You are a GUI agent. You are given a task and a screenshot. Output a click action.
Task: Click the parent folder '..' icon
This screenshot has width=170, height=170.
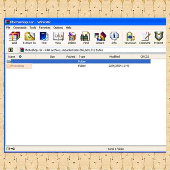(8, 61)
